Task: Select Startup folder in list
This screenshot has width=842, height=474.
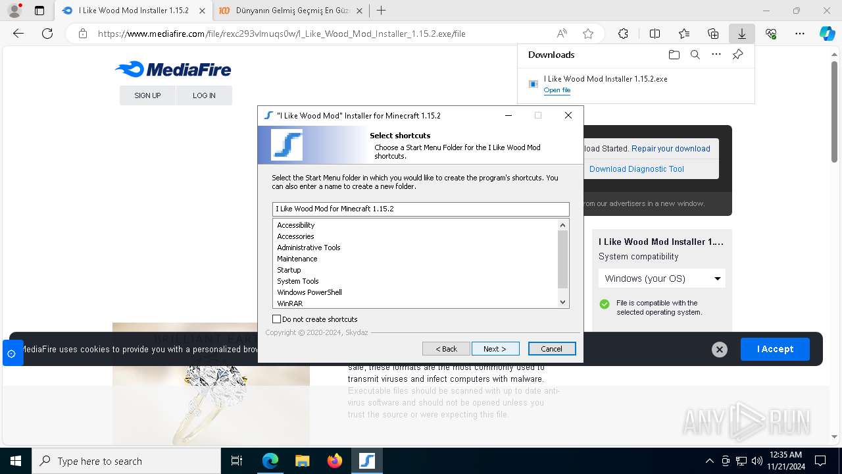Action: [x=289, y=270]
